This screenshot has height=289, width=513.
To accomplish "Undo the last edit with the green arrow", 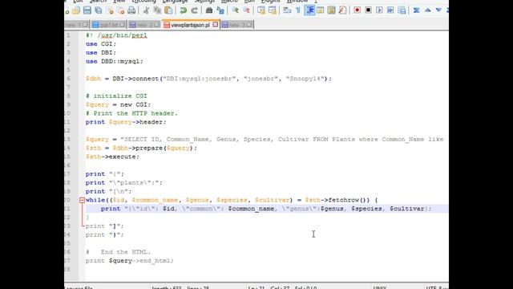I will 184,10.
